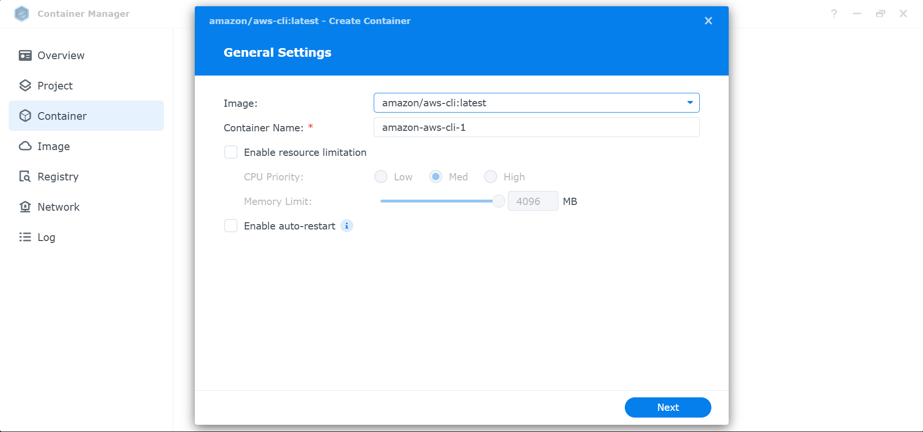Minimize the Container Manager window
Viewport: 923px width, 432px height.
point(857,13)
